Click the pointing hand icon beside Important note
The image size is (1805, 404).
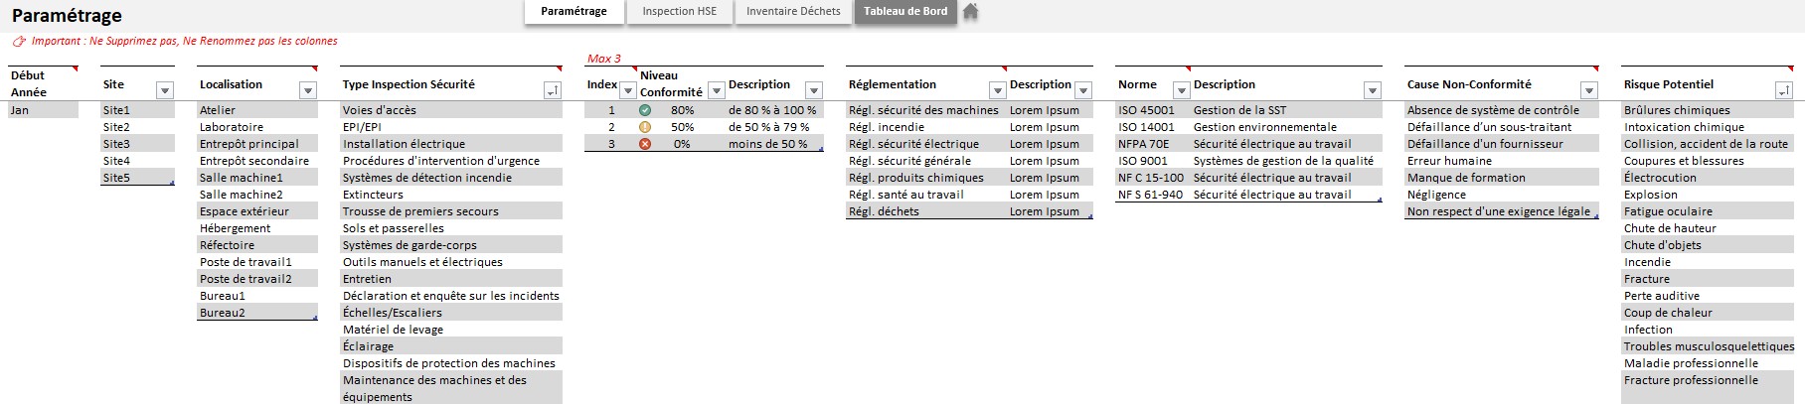coord(19,42)
